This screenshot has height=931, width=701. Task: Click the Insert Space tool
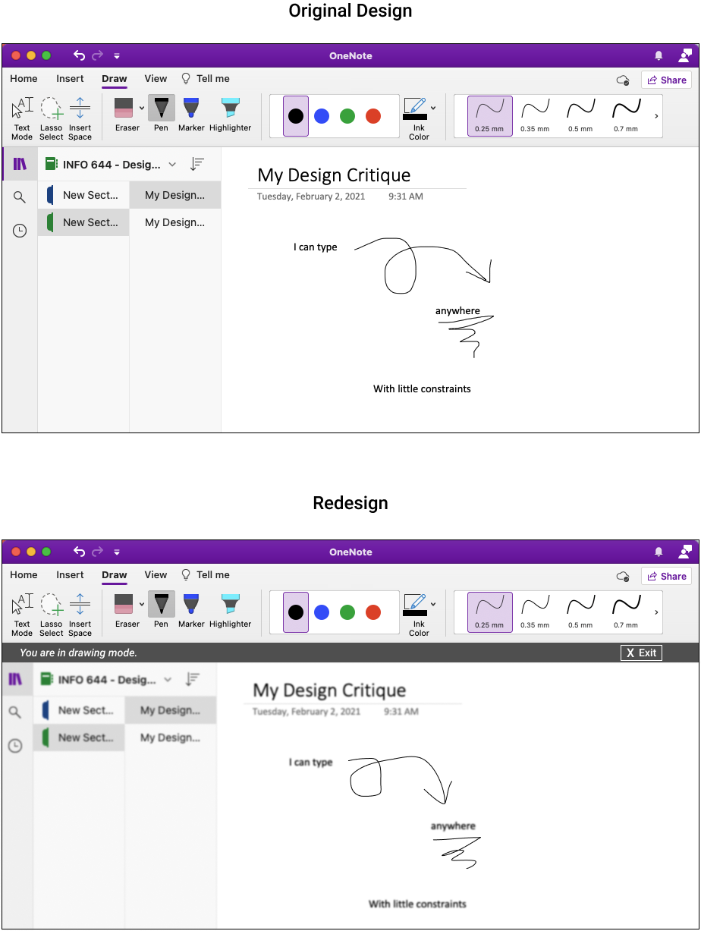point(80,114)
